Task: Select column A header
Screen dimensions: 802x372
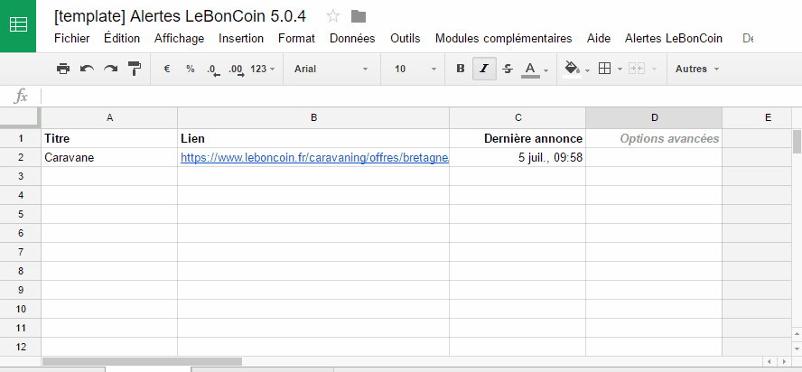Action: (109, 117)
